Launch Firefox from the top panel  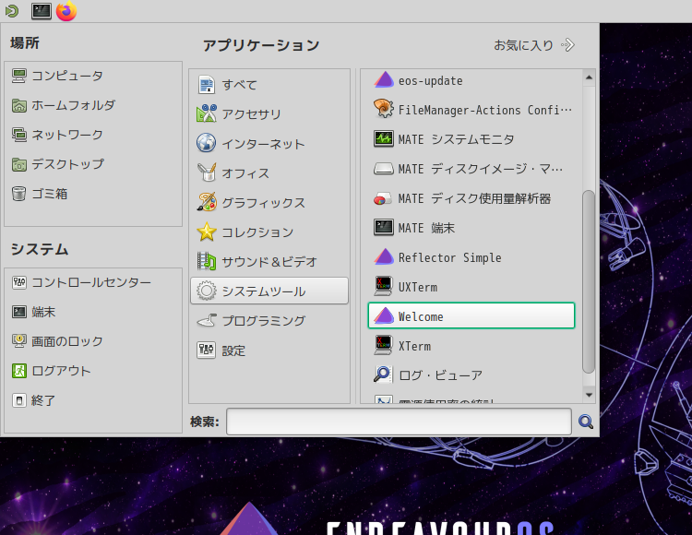(x=66, y=11)
